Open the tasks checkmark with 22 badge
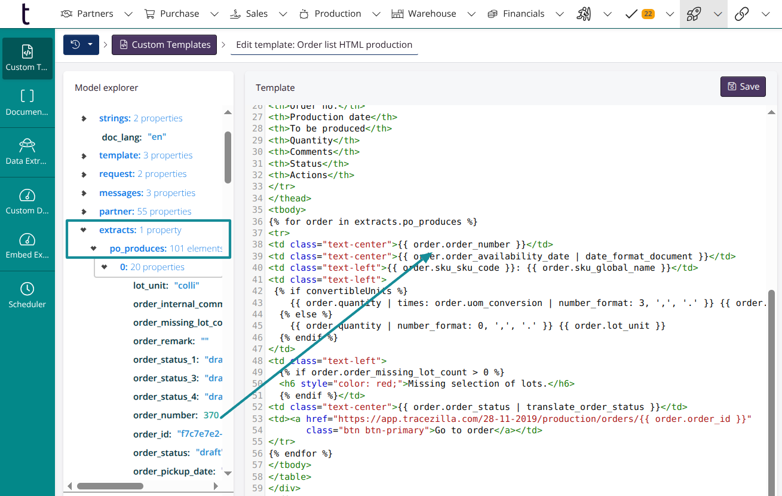The height and width of the screenshot is (496, 782). (639, 14)
